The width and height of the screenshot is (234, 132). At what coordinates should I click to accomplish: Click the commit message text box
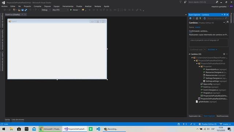tap(208, 43)
